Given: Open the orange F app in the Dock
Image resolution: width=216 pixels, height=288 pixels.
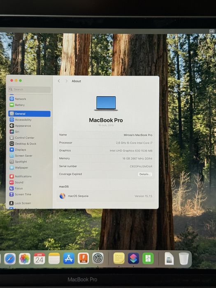Looking at the screenshot, I should point(83,258).
